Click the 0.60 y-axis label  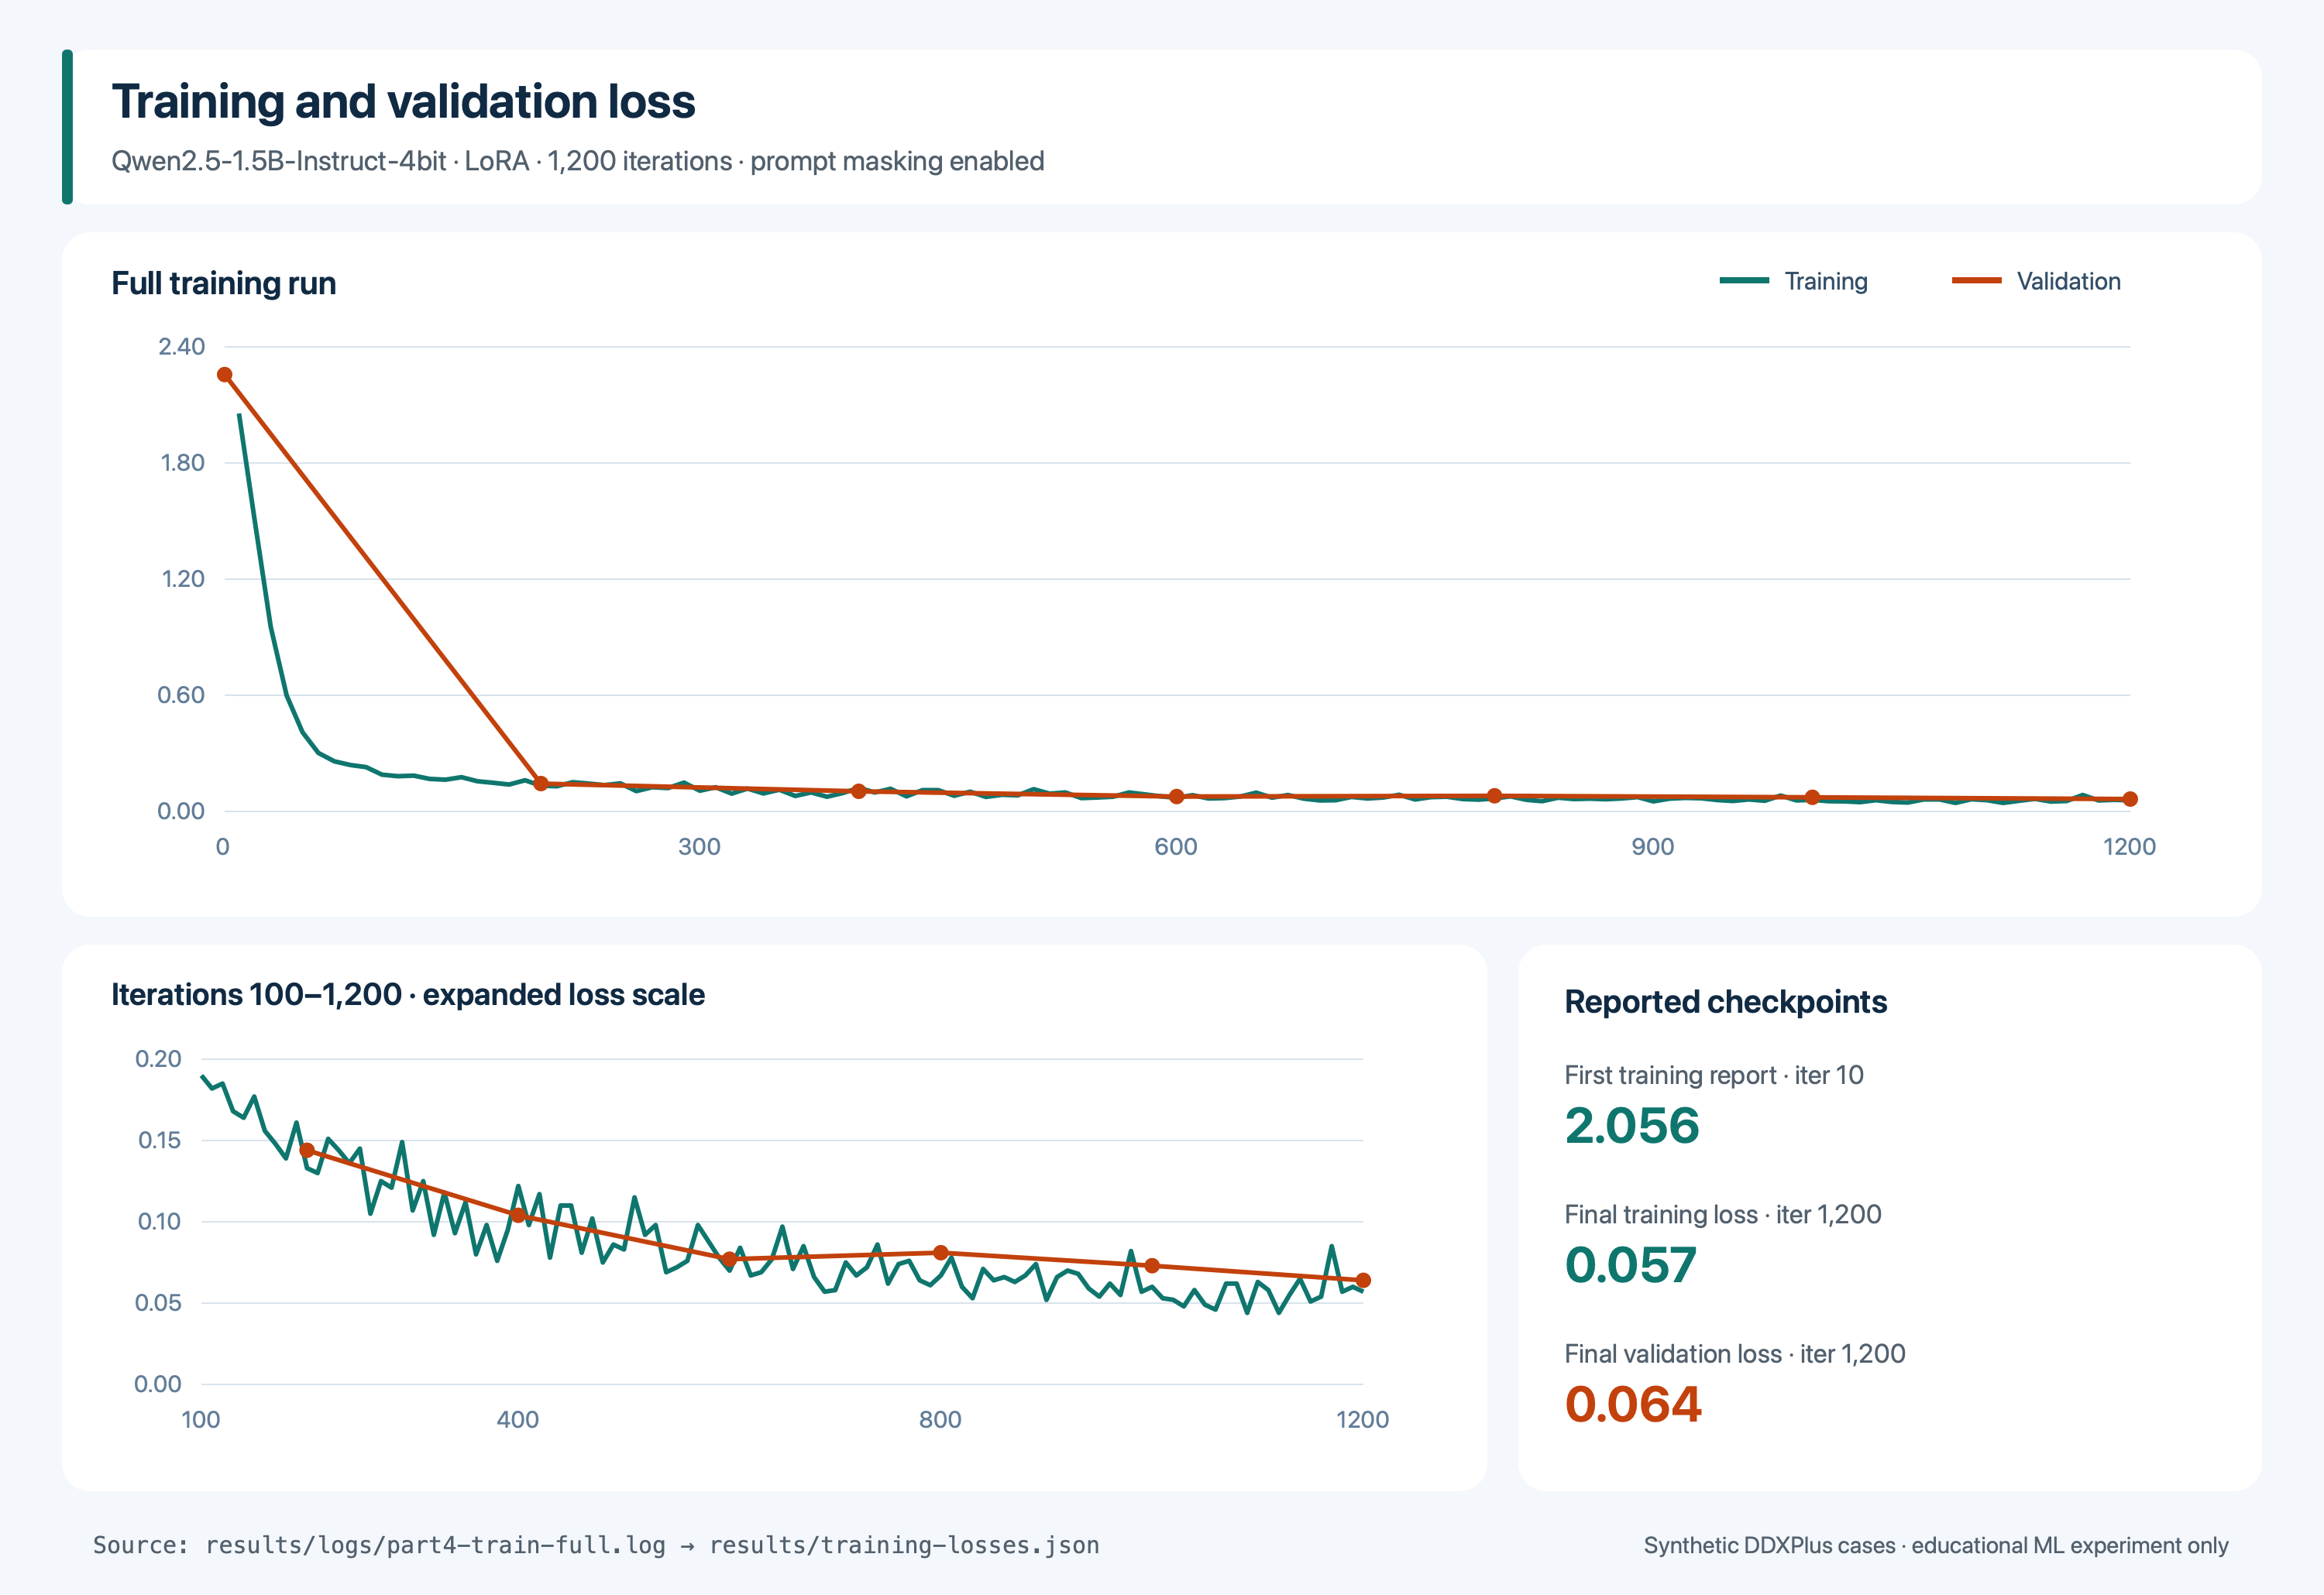click(181, 695)
